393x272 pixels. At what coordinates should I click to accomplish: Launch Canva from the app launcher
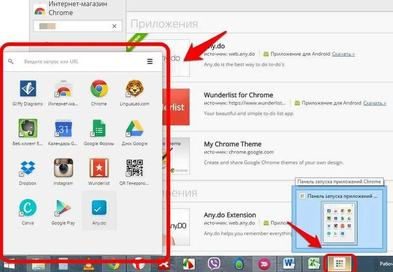click(x=28, y=207)
